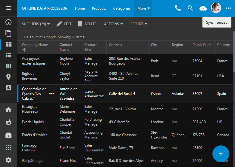Image resolution: width=235 pixels, height=167 pixels.
Task: Click the flame sidebar icon
Action: click(x=8, y=122)
